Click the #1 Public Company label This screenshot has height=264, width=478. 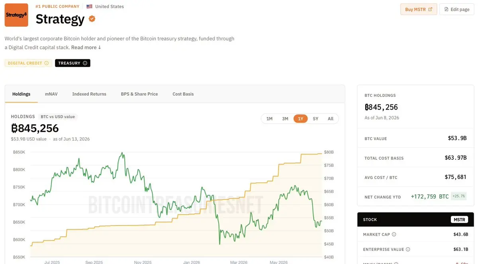click(x=57, y=6)
